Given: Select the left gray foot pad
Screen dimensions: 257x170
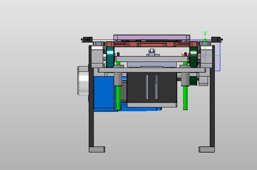Looking at the screenshot, I should point(97,150).
